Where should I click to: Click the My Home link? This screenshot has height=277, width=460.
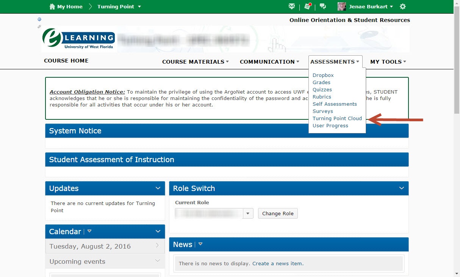pyautogui.click(x=69, y=6)
